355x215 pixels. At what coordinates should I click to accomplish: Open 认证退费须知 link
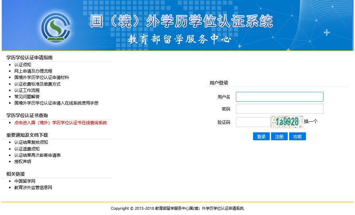27,149
